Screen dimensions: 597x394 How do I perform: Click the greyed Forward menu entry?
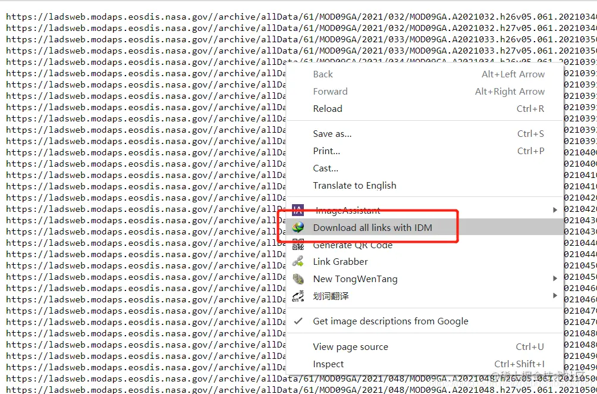click(x=425, y=92)
